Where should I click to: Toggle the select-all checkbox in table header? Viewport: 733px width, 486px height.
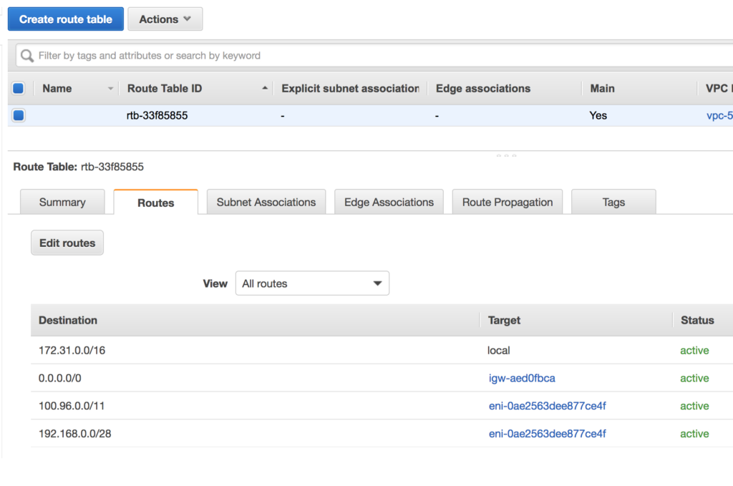pos(18,87)
